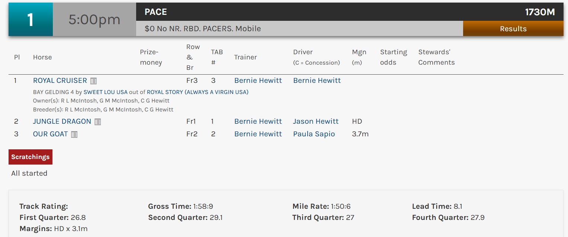The height and width of the screenshot is (237, 568).
Task: Select the race number 1 tile
Action: [31, 20]
